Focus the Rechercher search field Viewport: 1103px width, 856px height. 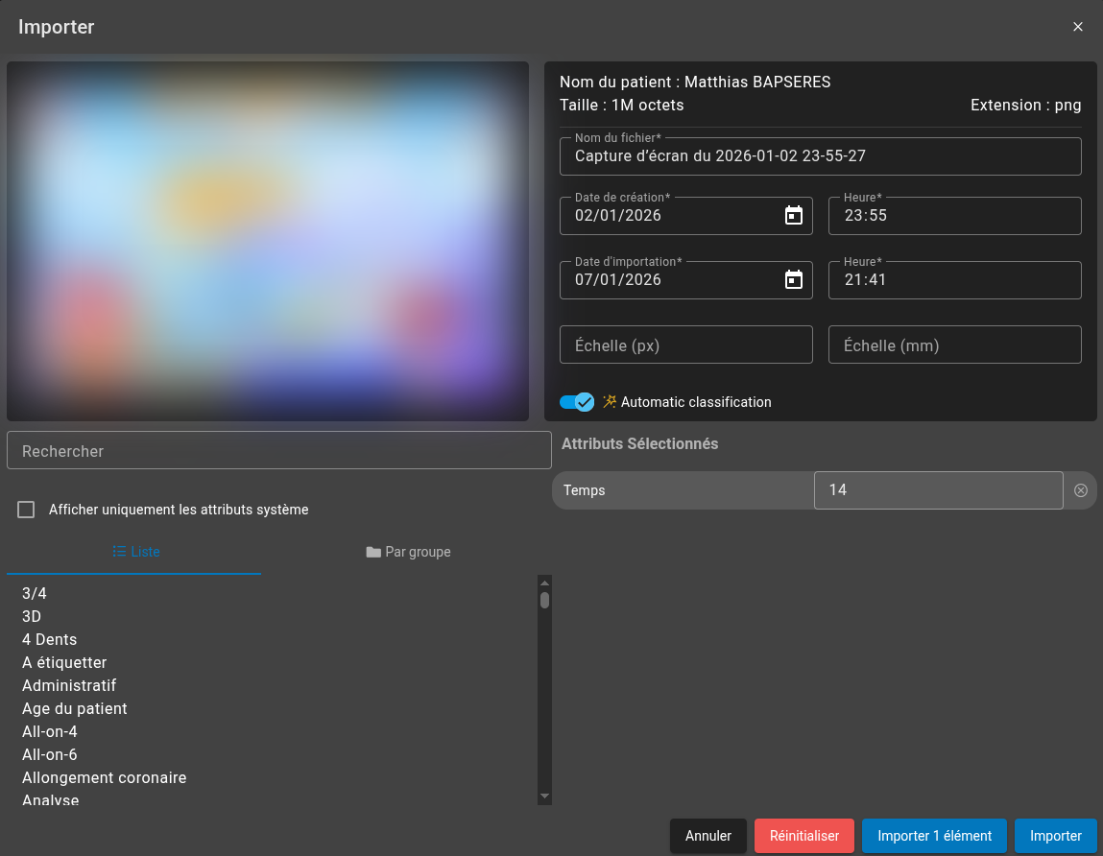click(278, 451)
